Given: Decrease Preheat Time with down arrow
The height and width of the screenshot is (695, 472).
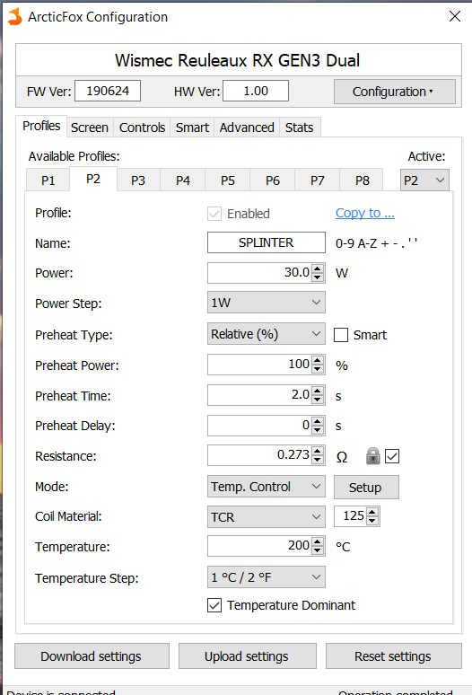Looking at the screenshot, I should pyautogui.click(x=318, y=400).
